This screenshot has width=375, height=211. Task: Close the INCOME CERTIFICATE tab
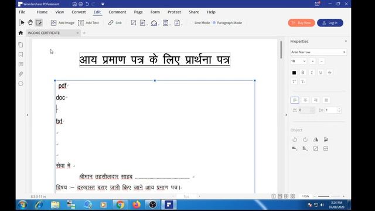coord(77,33)
